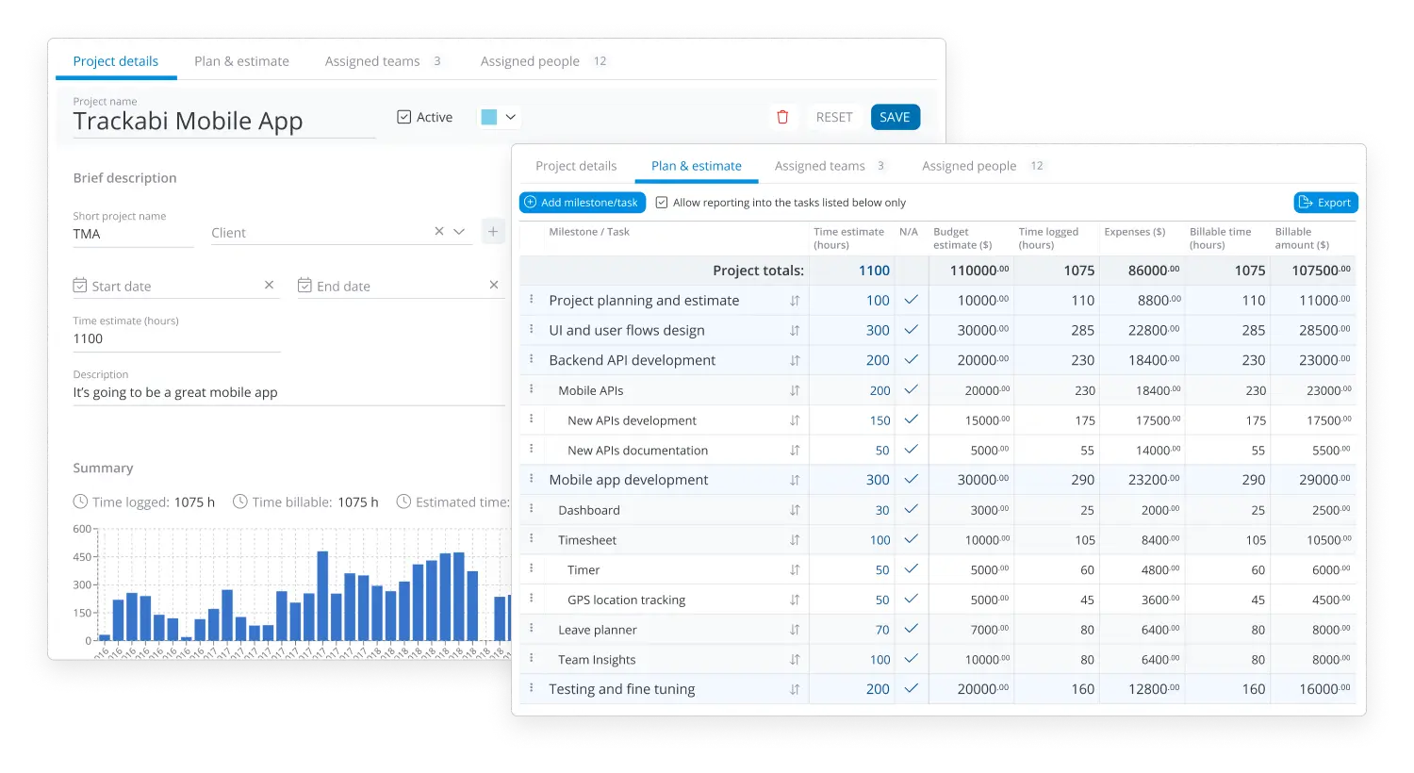Click the light blue project color swatch

coord(488,116)
